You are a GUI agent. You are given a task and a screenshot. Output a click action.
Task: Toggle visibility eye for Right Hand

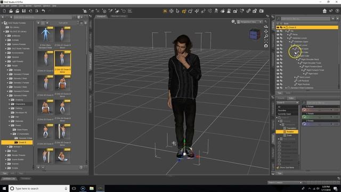tap(278, 74)
